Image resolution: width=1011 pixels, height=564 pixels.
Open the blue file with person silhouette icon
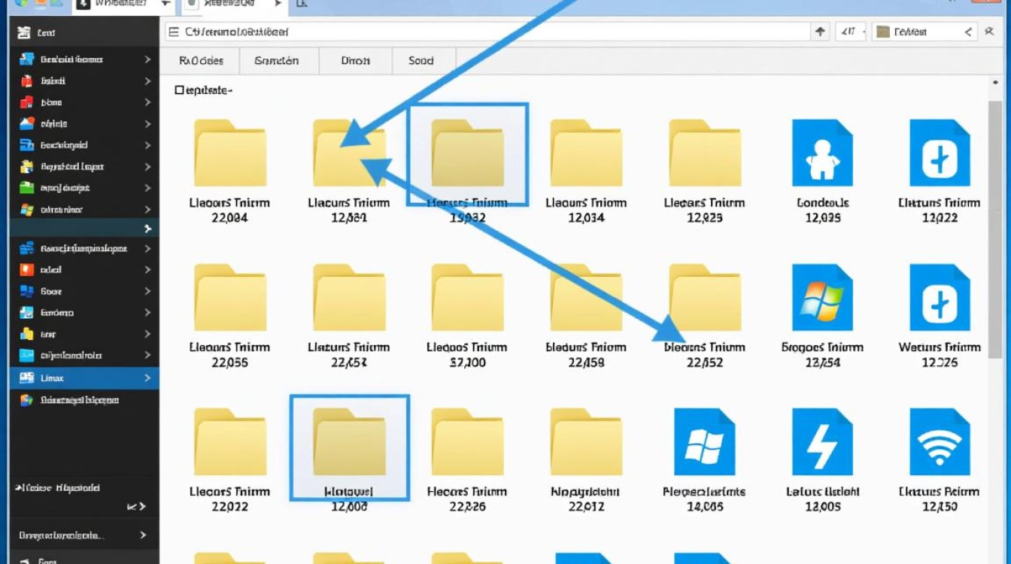point(821,153)
